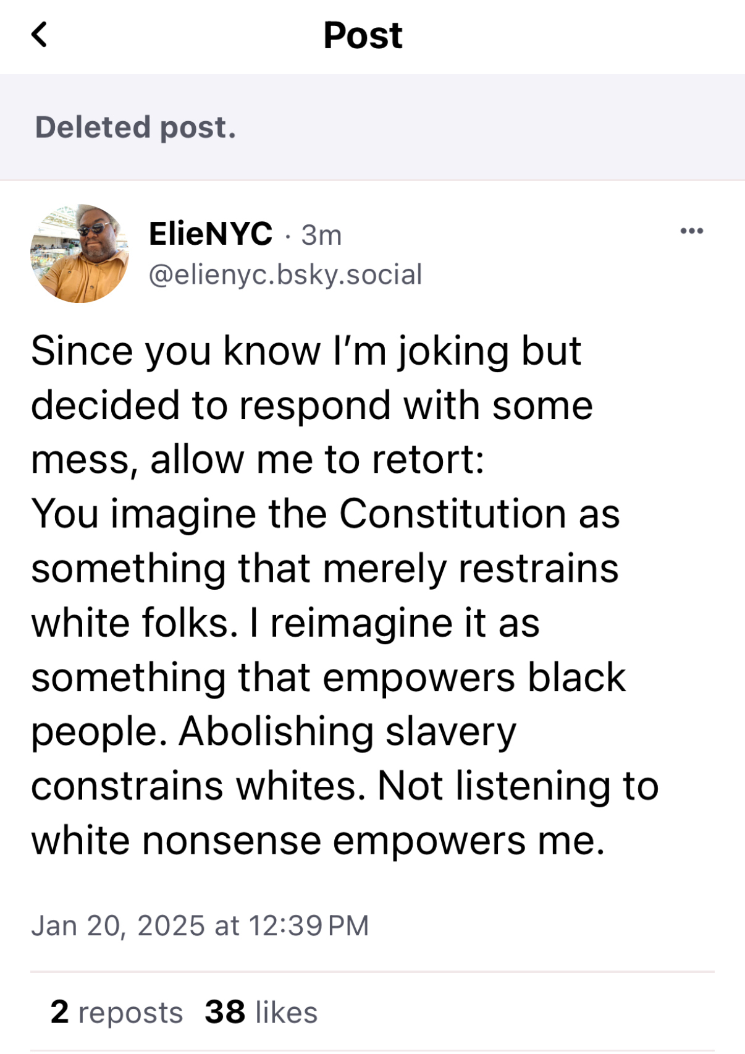Screen dimensions: 745x1054
Task: Open the @elienyc.bsky.social handle link
Action: click(x=285, y=274)
